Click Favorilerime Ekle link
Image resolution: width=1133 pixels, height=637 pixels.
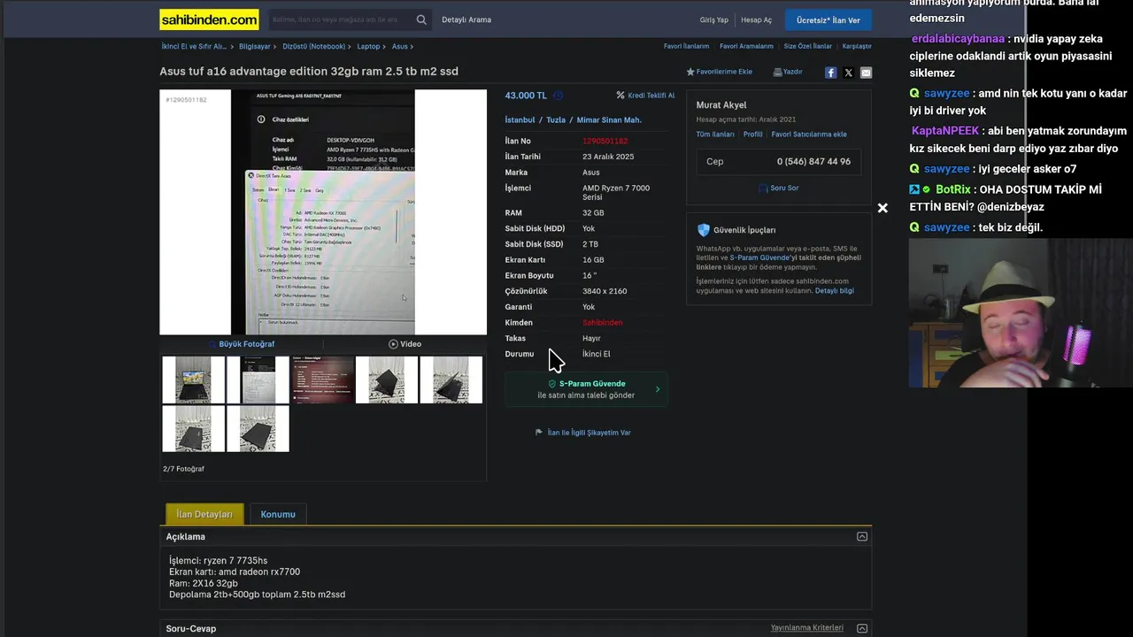pyautogui.click(x=724, y=72)
